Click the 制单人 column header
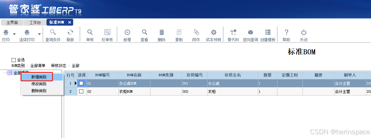Image resolution: width=371 pixels, height=138 pixels. click(350, 75)
